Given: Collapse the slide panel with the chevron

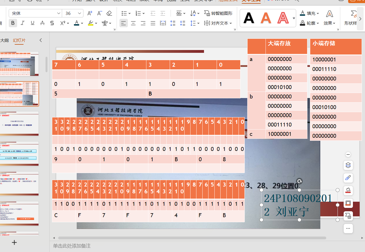Looking at the screenshot, I should pos(41,40).
